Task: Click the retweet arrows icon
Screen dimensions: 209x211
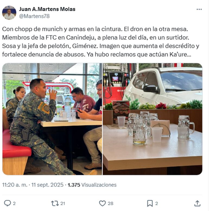Action: 55,203
